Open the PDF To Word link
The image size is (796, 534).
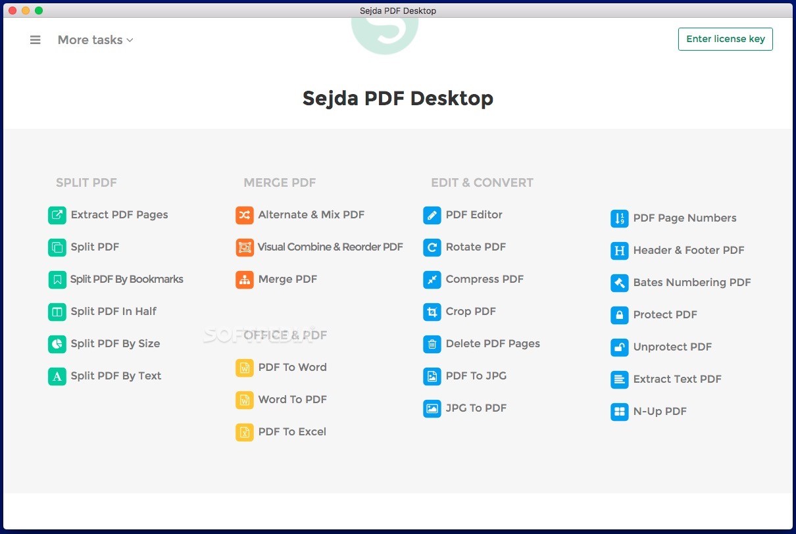coord(292,368)
